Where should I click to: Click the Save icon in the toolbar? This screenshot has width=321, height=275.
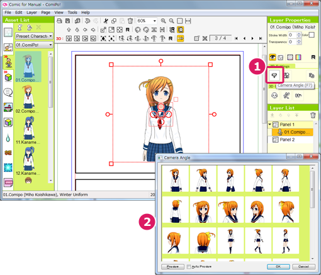pyautogui.click(x=67, y=21)
